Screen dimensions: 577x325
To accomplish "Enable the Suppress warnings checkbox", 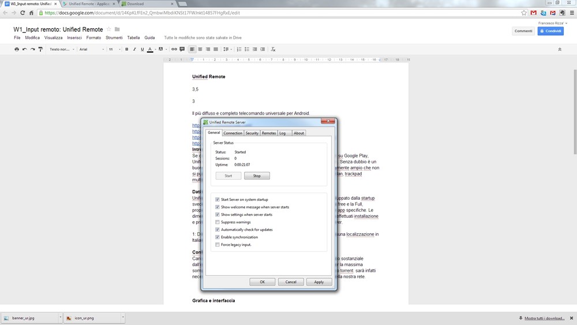I will pos(218,222).
